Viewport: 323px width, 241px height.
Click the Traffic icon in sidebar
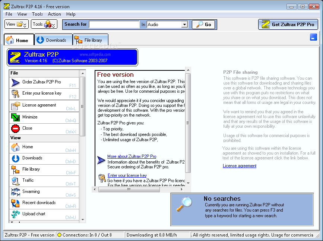tap(15, 181)
